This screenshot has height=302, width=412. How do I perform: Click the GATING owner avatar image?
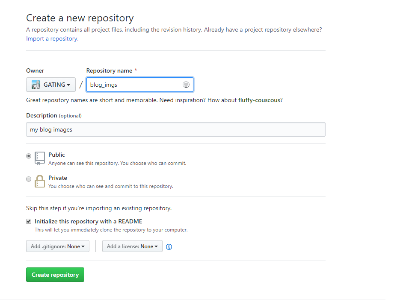pyautogui.click(x=36, y=85)
